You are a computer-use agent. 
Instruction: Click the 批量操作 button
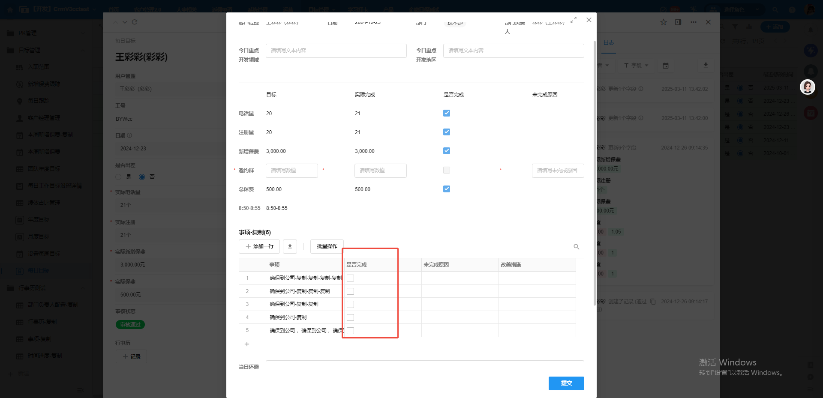327,246
